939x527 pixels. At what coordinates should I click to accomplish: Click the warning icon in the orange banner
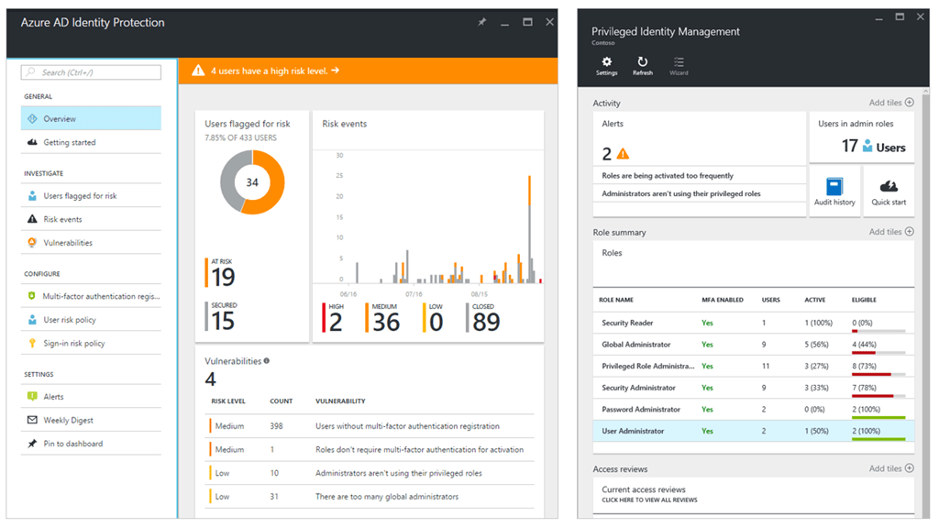198,71
